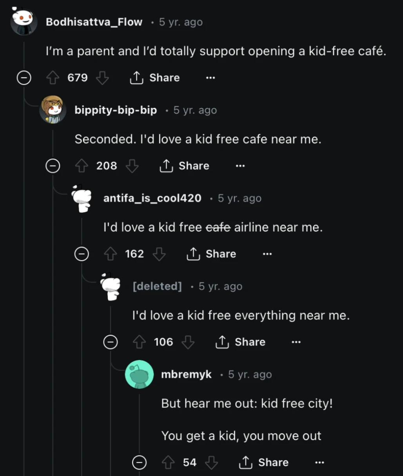The width and height of the screenshot is (403, 476).
Task: Downvote the comment with 679 points
Action: pos(102,78)
